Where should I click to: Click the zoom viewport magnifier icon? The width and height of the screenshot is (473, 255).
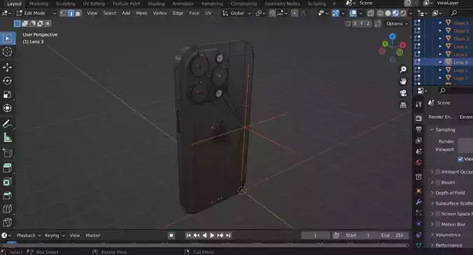[x=403, y=70]
